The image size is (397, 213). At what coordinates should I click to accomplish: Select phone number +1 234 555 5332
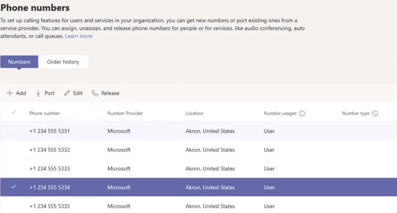tap(198, 150)
